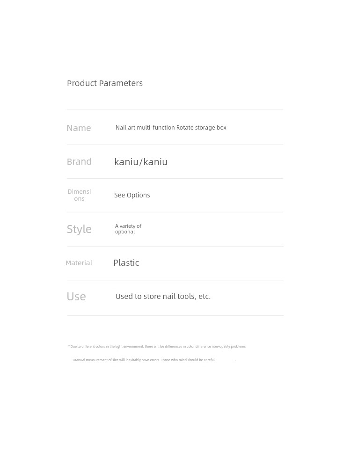This screenshot has height=458, width=351.
Task: Click the word optional in Style row
Action: 125,232
